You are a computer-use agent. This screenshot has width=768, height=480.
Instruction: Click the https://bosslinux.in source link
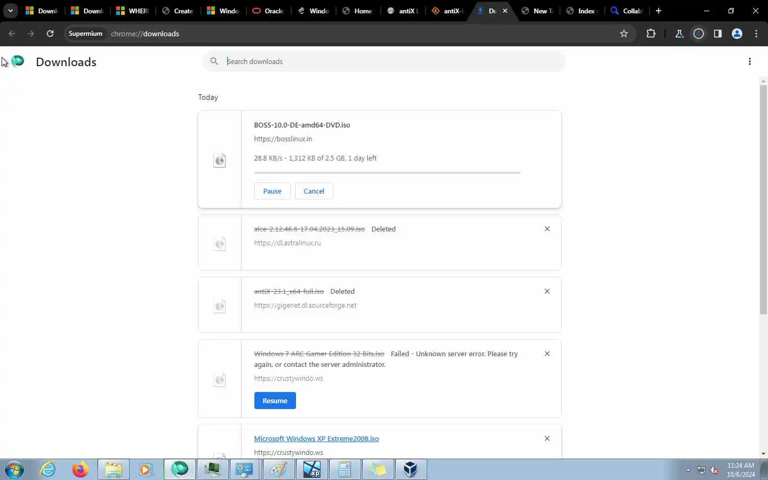point(283,139)
